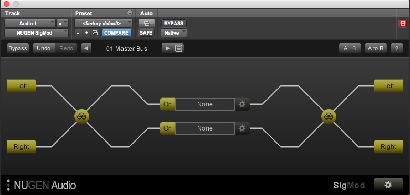
Task: Go to next preset arrow
Action: point(168,49)
